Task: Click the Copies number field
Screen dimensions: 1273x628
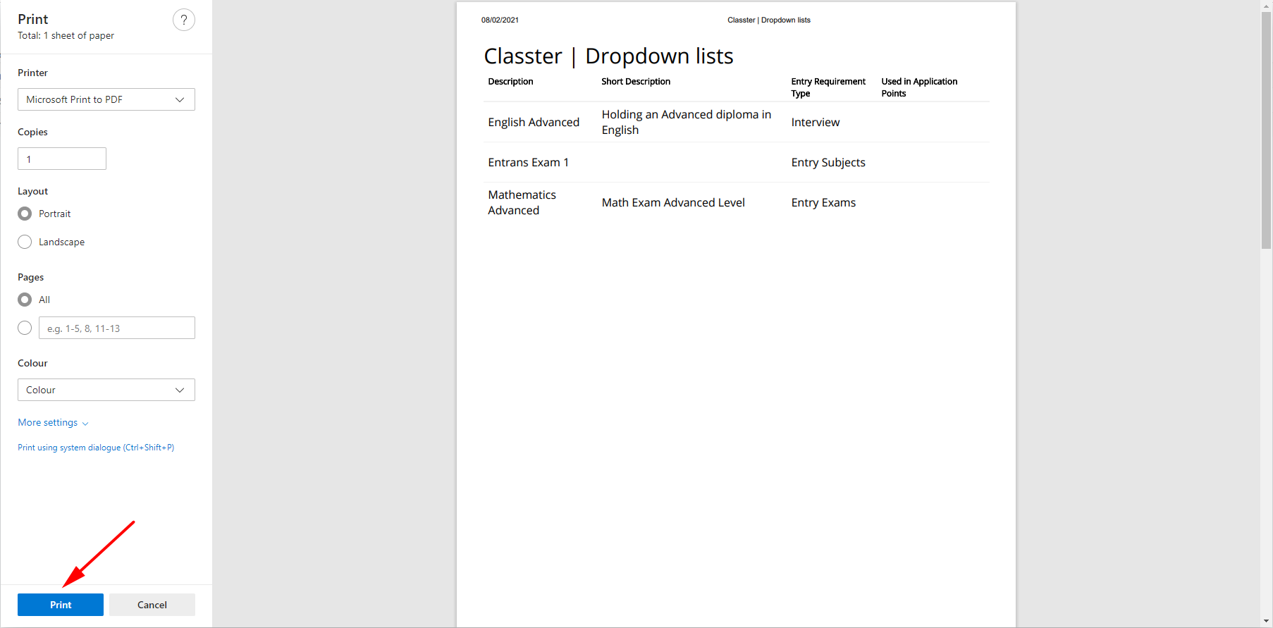Action: point(62,159)
